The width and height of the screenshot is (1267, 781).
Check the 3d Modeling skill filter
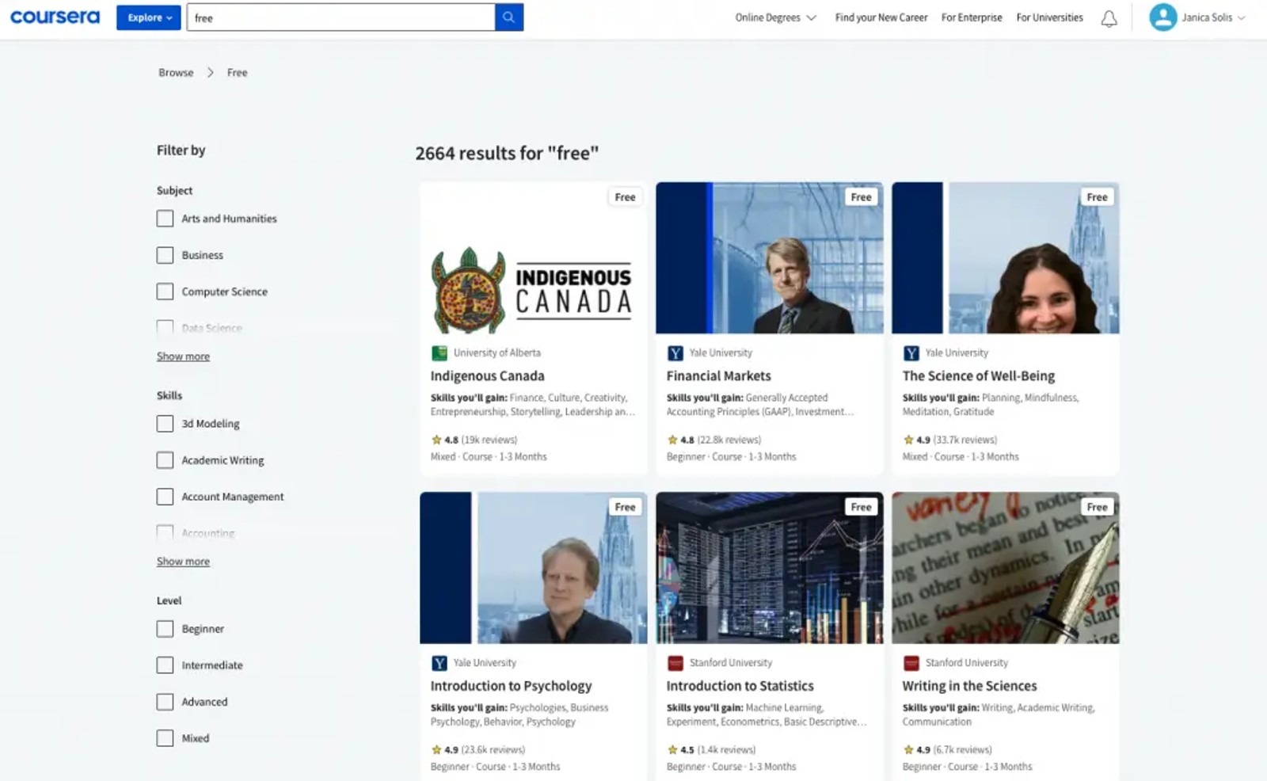(x=165, y=424)
